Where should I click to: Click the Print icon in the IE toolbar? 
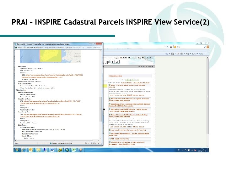click(181, 54)
